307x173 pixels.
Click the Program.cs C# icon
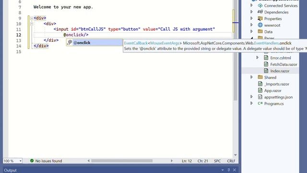260,103
